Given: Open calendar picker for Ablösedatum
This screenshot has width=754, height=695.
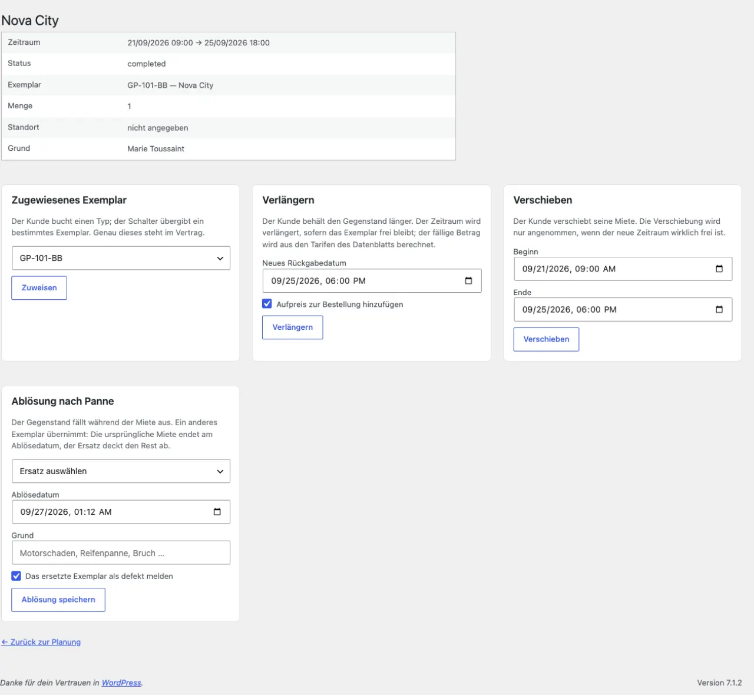Looking at the screenshot, I should [x=217, y=512].
